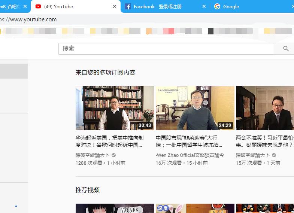Click the YouTube 搜索 search field
Viewport: 294px width, 213px height.
coord(166,49)
